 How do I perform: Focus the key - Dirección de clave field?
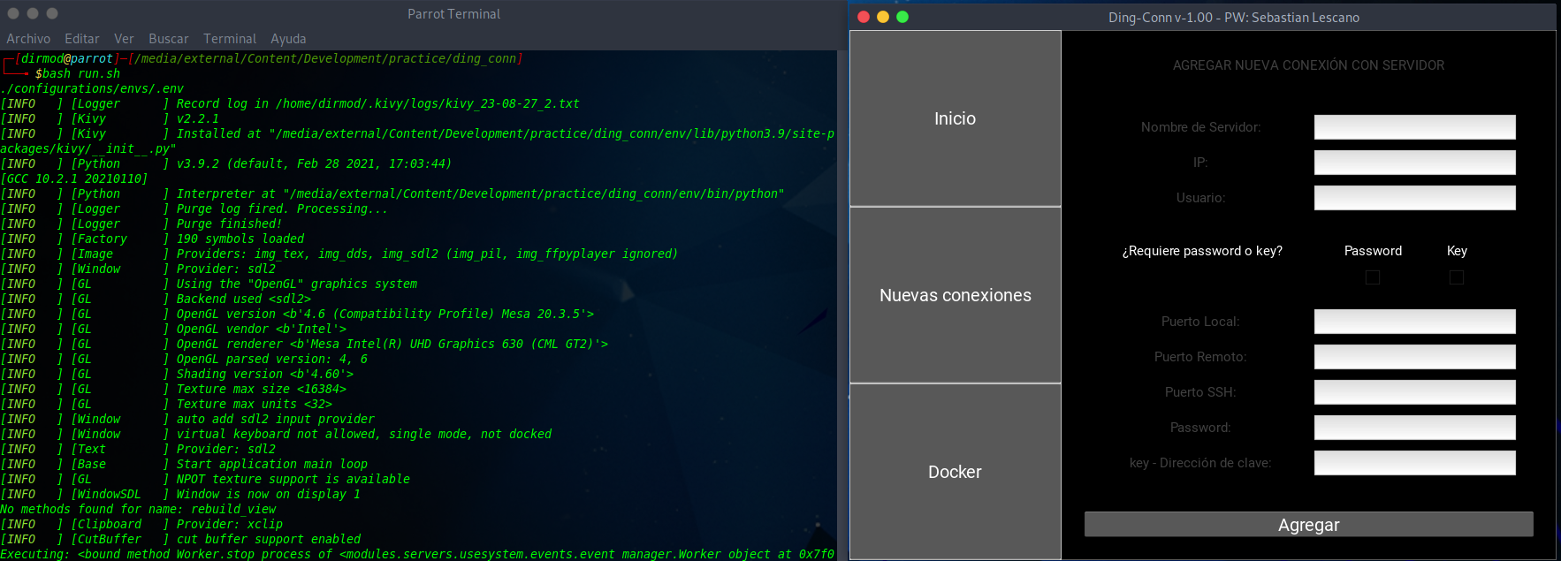click(1415, 463)
